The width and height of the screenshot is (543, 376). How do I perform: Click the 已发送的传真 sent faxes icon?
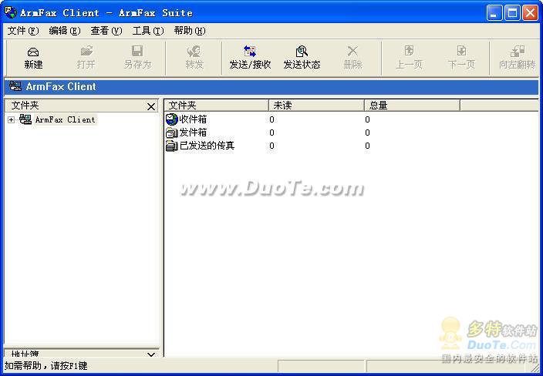tap(172, 146)
